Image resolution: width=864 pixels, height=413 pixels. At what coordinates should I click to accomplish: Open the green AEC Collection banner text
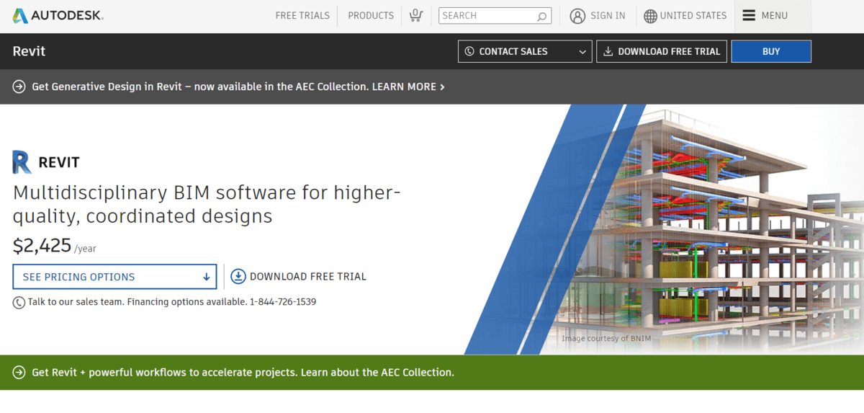243,373
